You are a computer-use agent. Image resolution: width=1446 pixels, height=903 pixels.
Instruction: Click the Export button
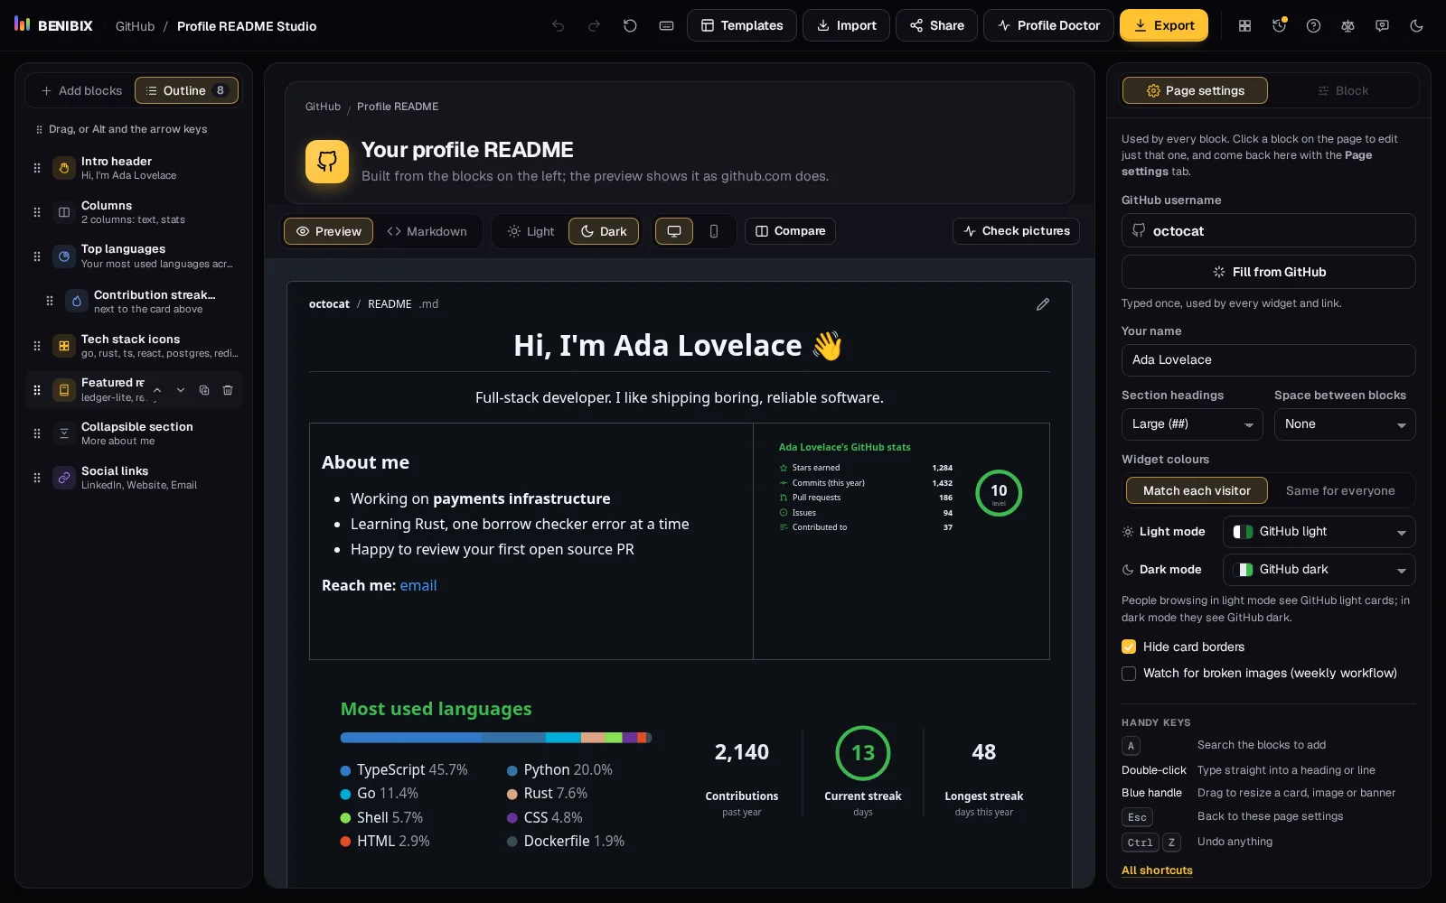1164,25
